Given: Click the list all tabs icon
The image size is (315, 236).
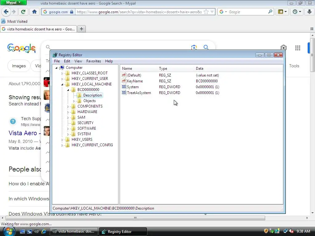Looking at the screenshot, I should click(312, 29).
